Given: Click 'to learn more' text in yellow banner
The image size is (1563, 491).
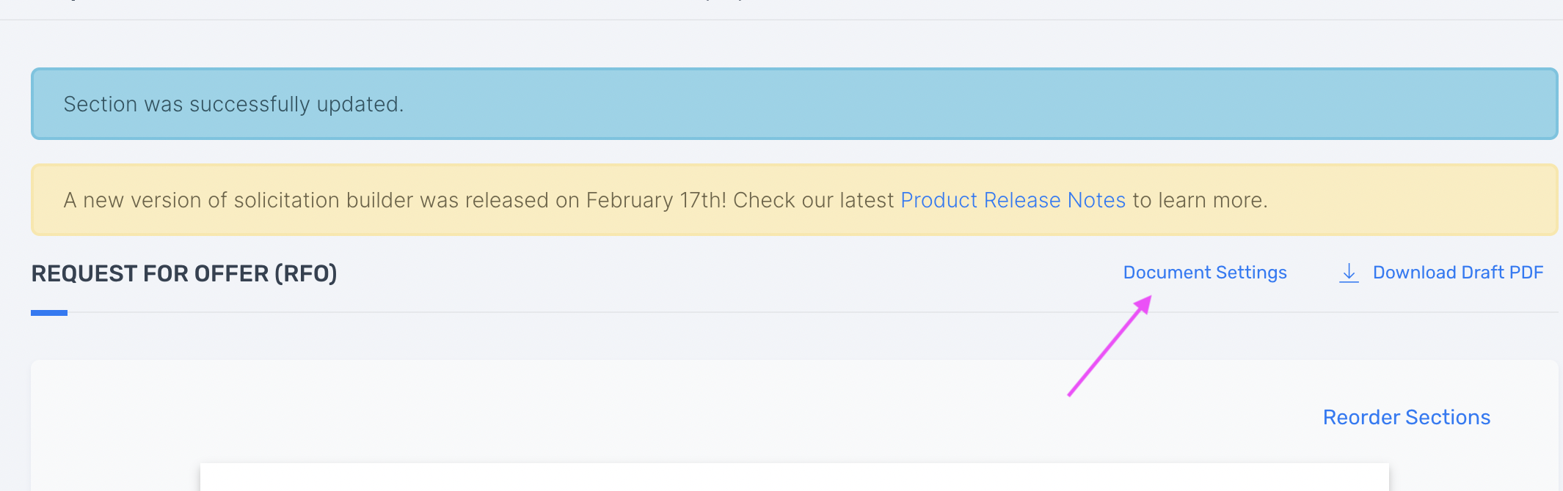Looking at the screenshot, I should click(x=1199, y=200).
